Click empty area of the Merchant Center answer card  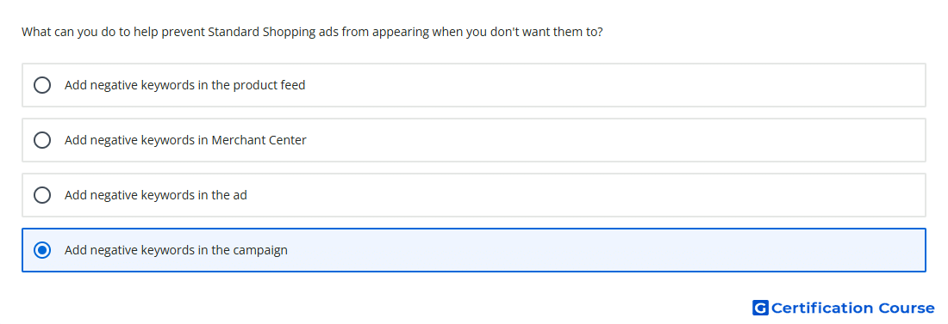605,140
